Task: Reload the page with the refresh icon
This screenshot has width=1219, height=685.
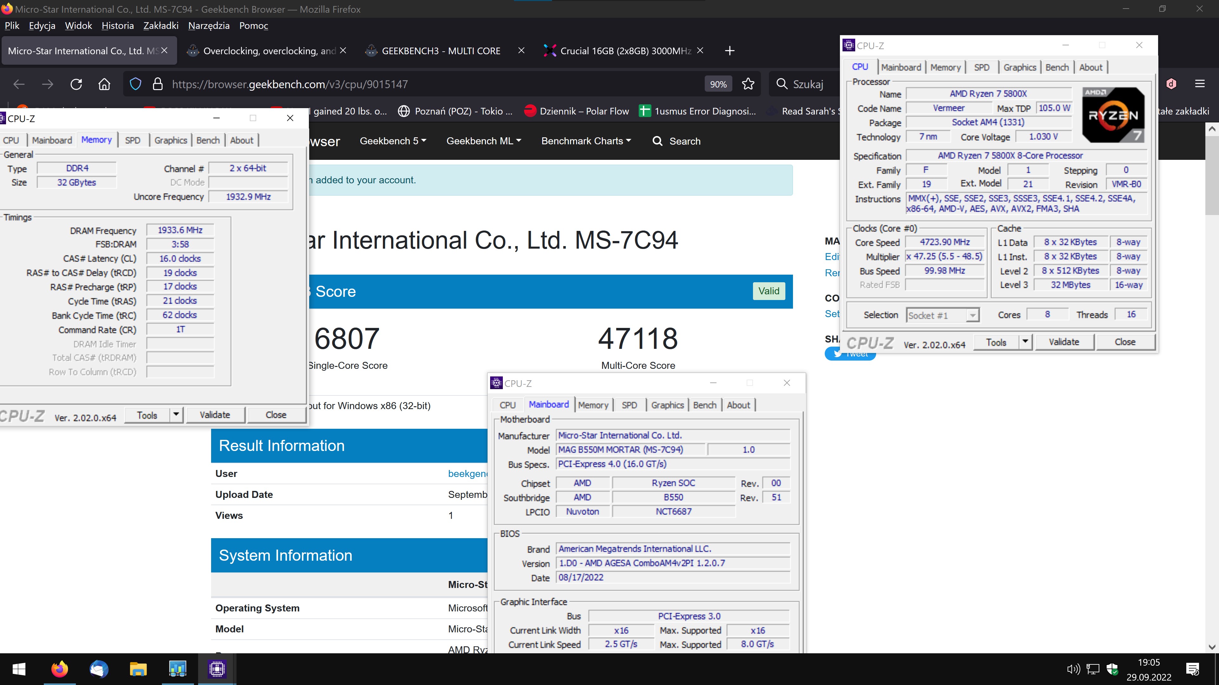Action: (x=76, y=84)
